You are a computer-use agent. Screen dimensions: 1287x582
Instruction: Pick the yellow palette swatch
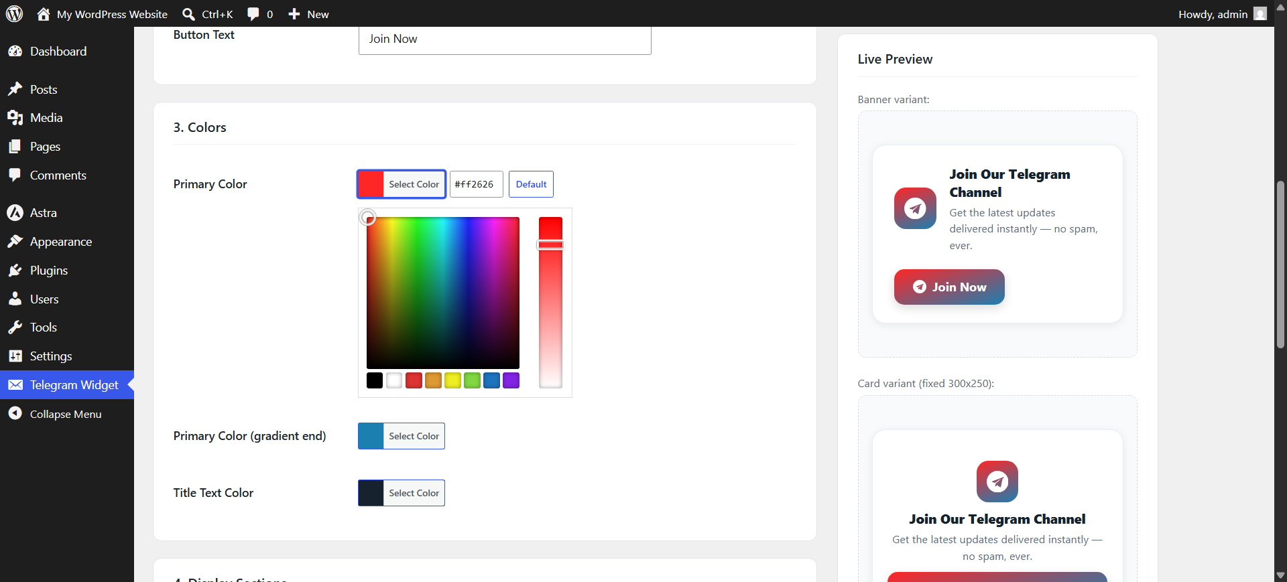pyautogui.click(x=452, y=380)
